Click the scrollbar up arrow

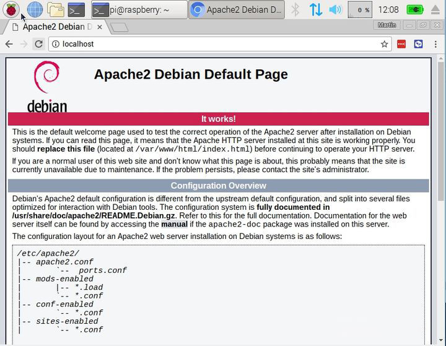click(440, 58)
